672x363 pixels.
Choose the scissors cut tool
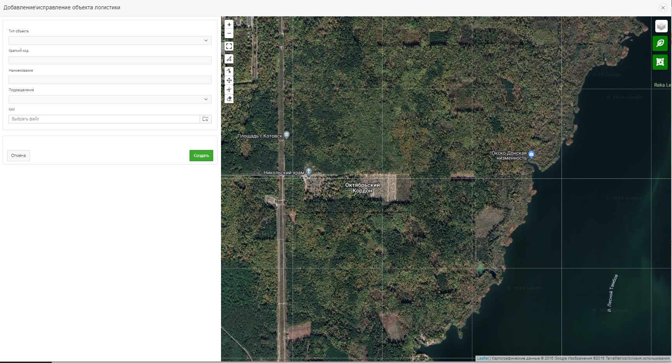229,90
